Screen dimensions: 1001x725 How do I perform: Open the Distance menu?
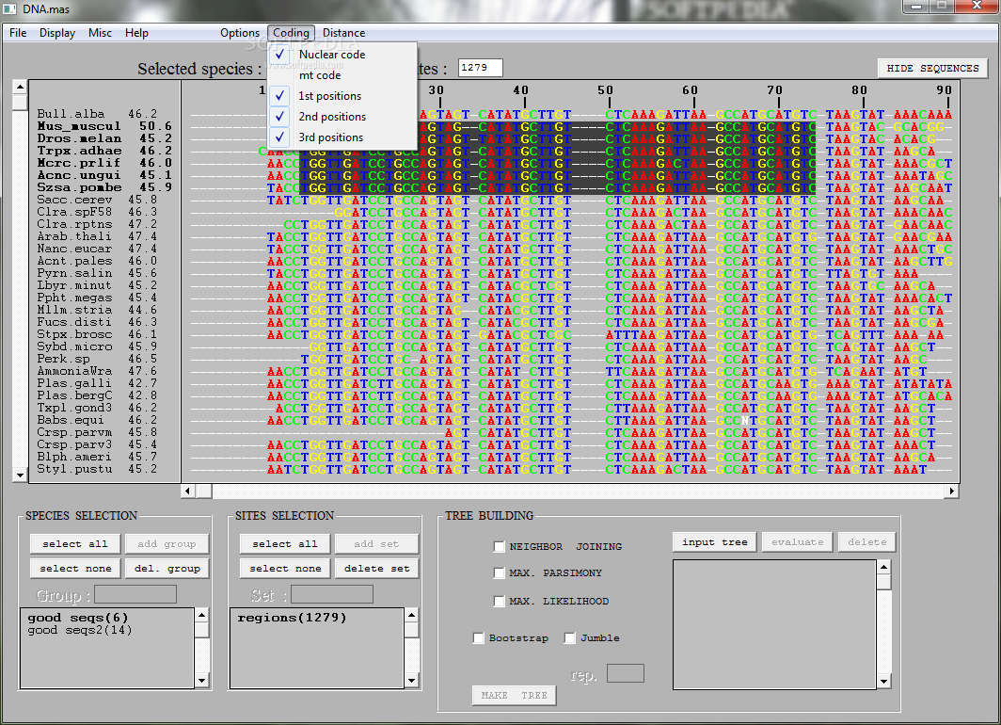point(343,33)
